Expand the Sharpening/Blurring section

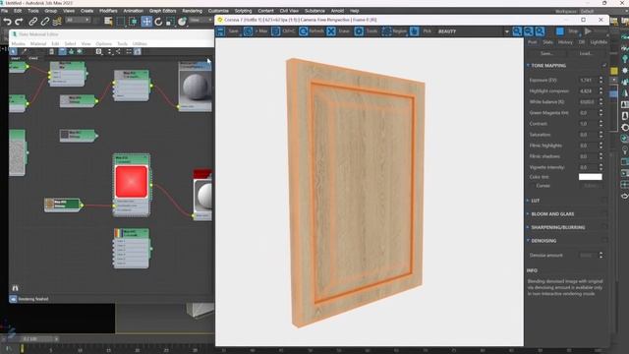click(528, 227)
